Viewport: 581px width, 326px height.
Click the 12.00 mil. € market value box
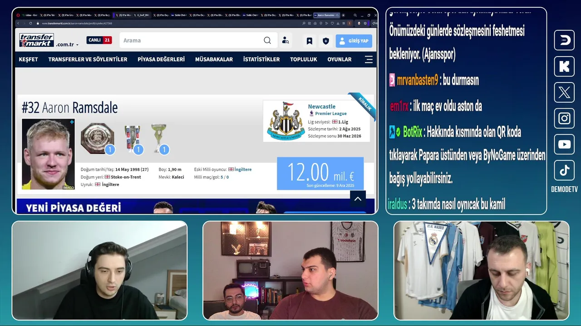pyautogui.click(x=320, y=173)
